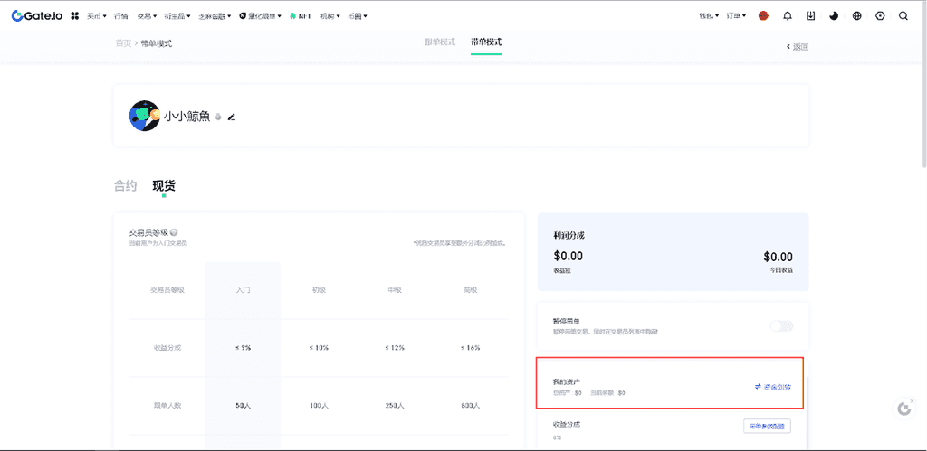Switch to the 跟单模式 tab
The image size is (927, 451).
point(440,42)
